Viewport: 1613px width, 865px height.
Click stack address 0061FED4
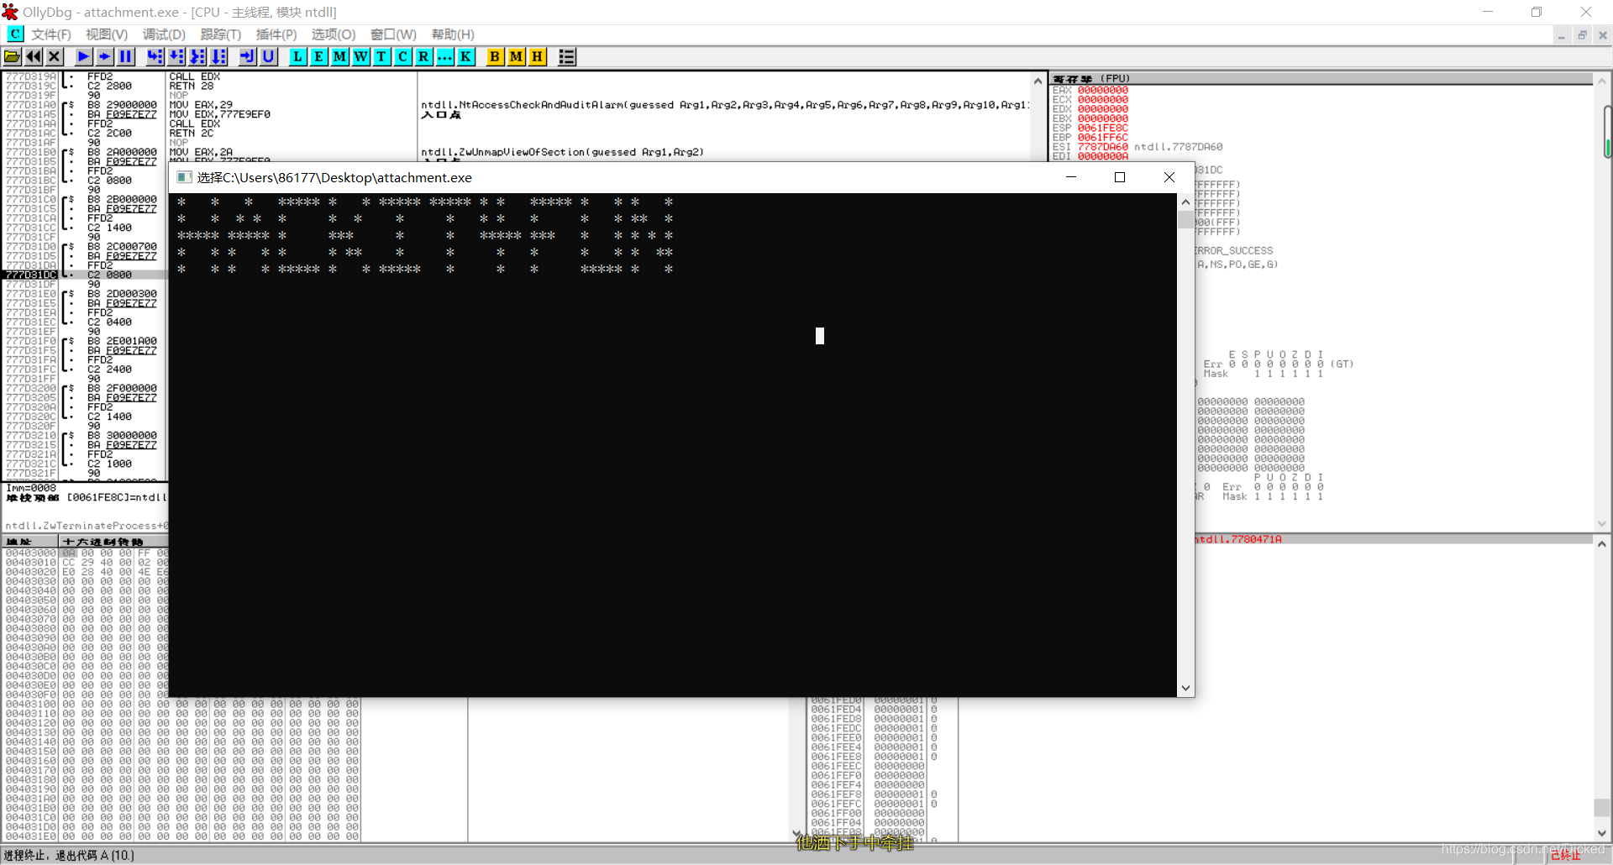pos(836,710)
